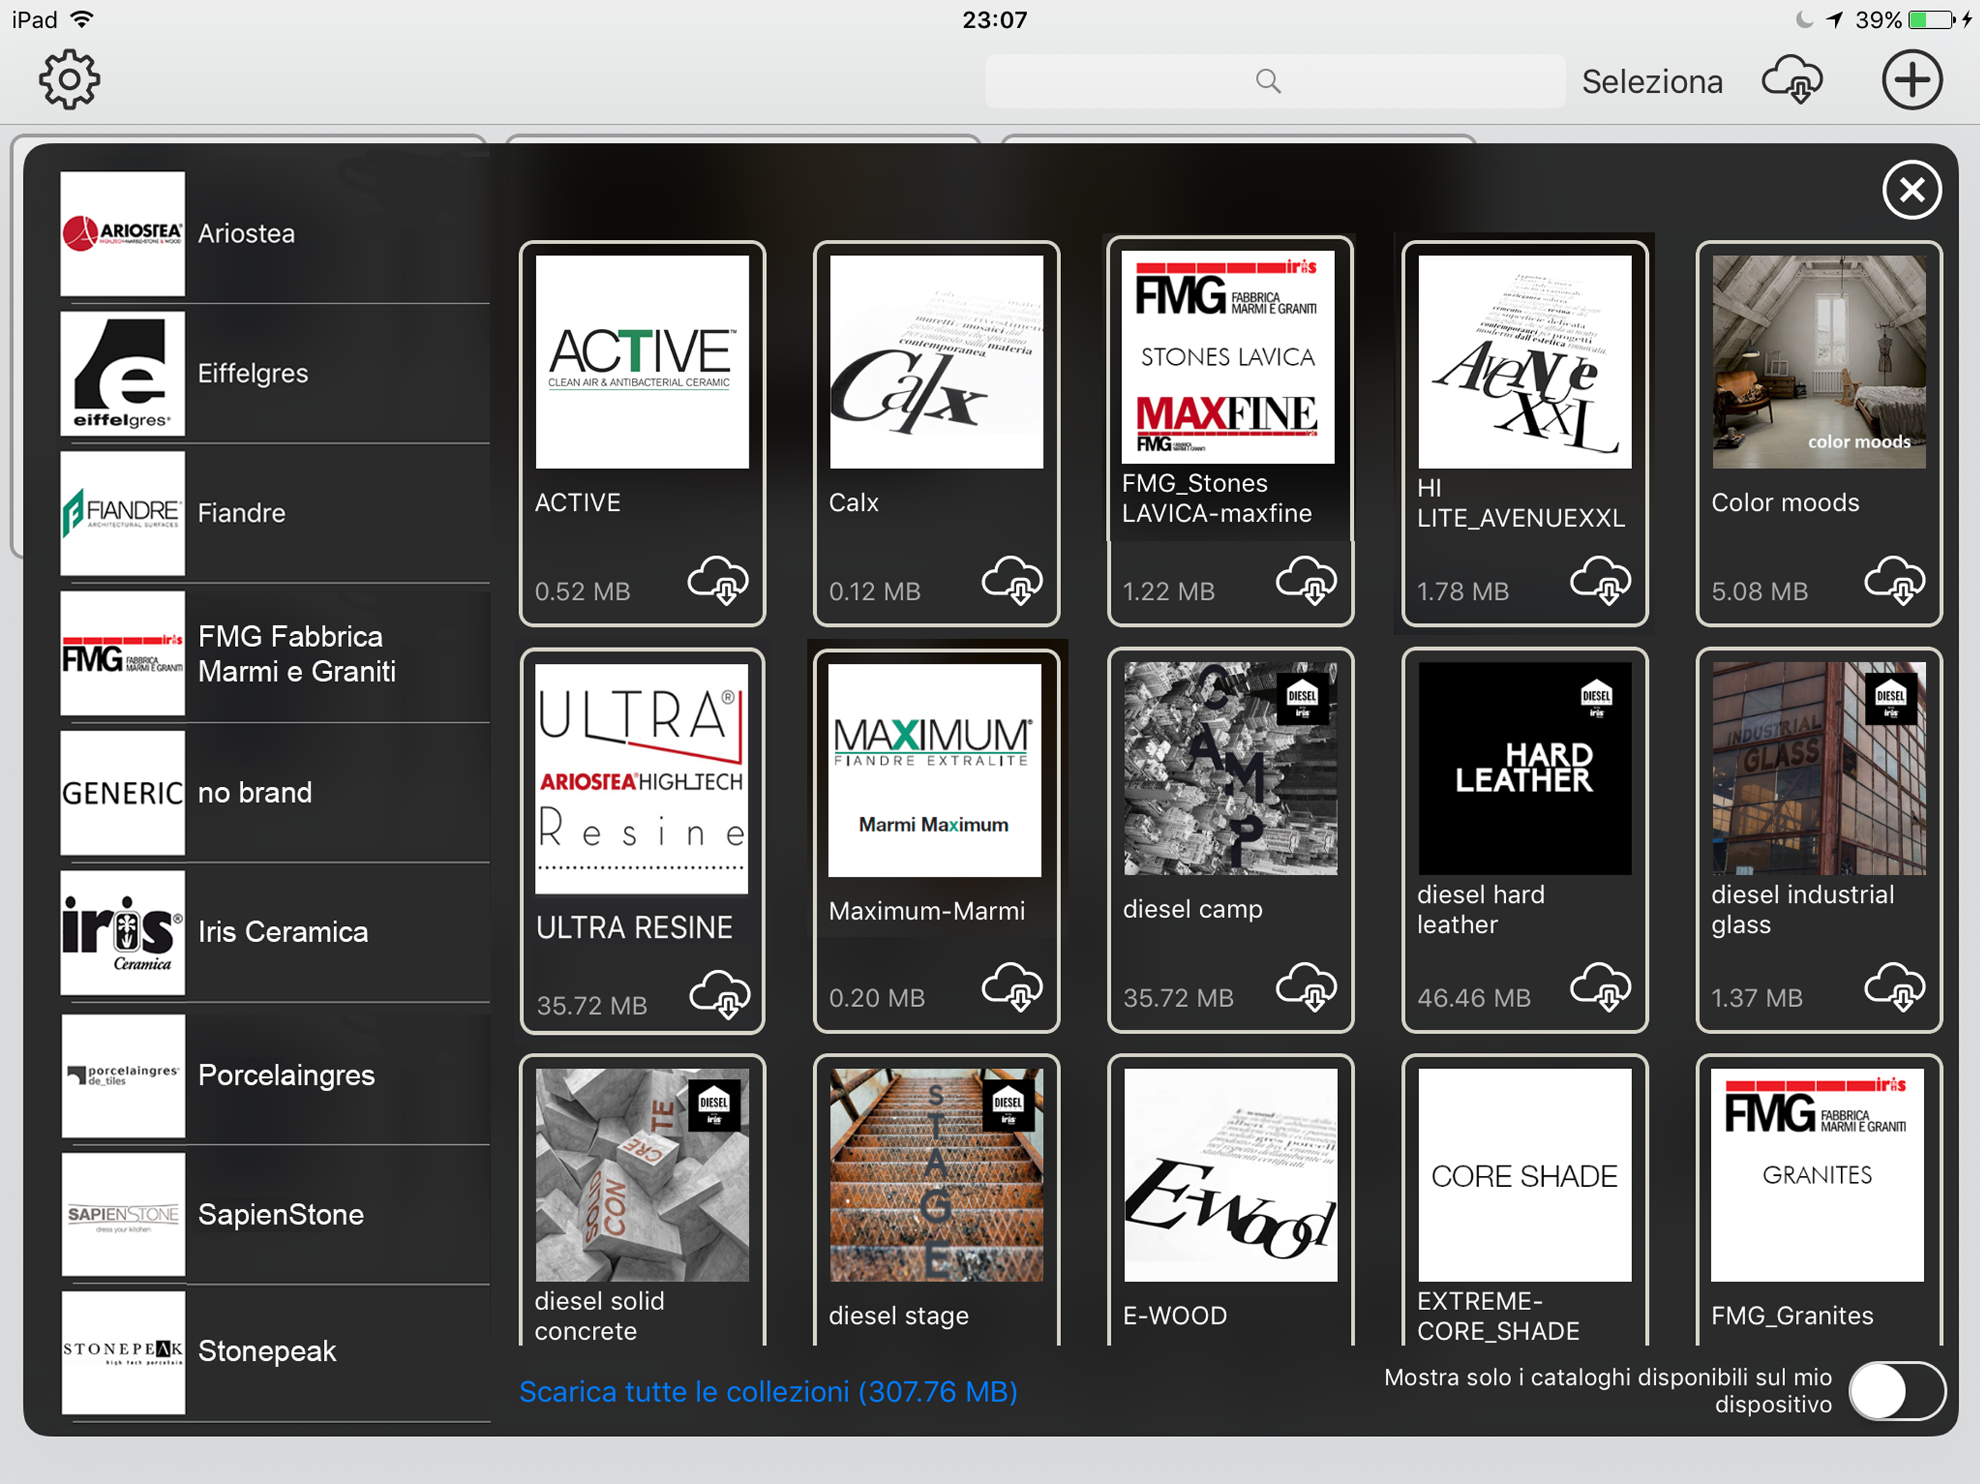Open the Calx catalog thumbnail
Image resolution: width=1980 pixels, height=1484 pixels.
[936, 362]
